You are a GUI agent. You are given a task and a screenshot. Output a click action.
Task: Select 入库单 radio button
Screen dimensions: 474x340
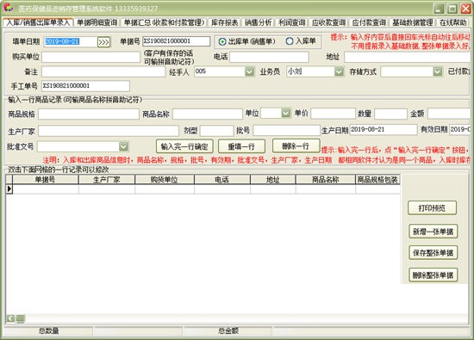click(x=290, y=41)
